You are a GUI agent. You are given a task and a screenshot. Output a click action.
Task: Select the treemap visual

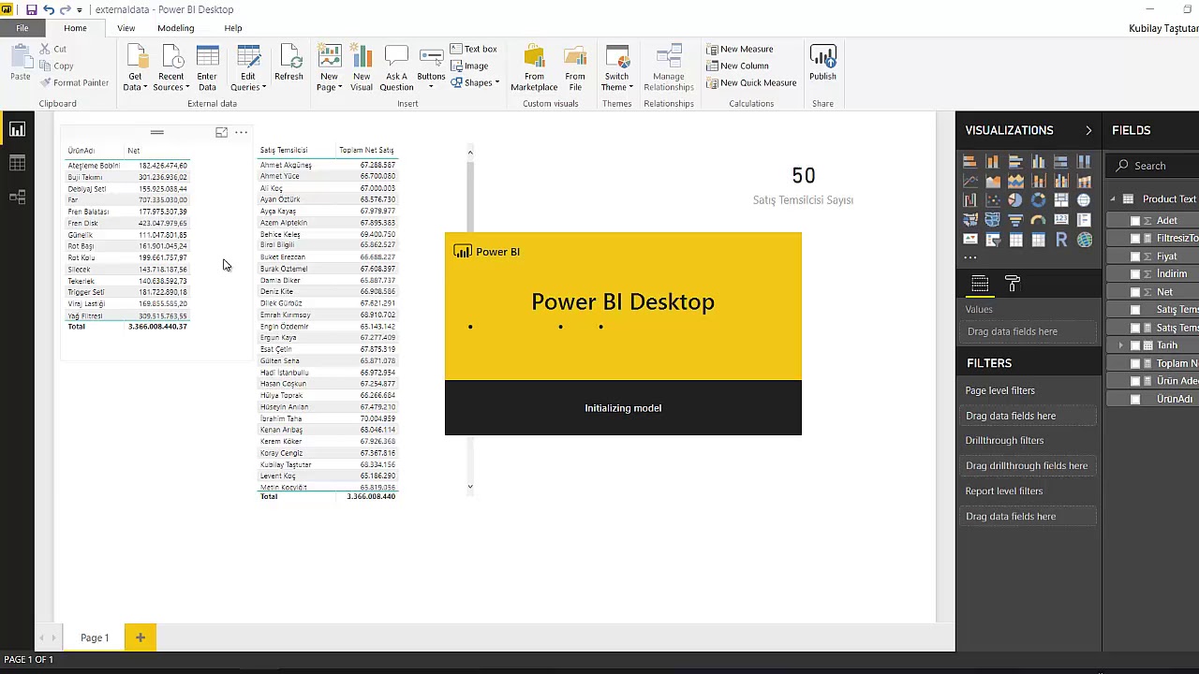(x=1061, y=199)
